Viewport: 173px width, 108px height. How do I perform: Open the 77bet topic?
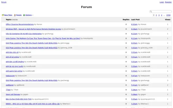point(8,90)
